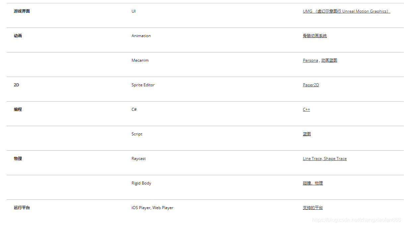This screenshot has height=226, width=404.
Task: Visit the 支持的平台 link
Action: click(x=313, y=208)
